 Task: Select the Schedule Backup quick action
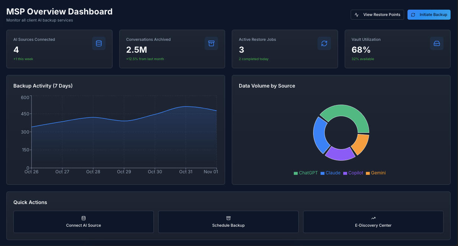coord(228,222)
